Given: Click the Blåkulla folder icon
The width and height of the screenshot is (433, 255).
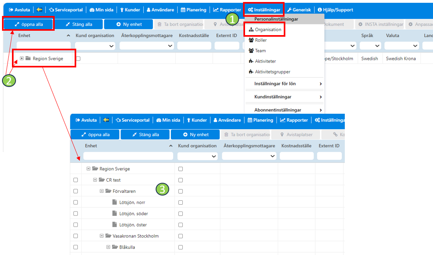Looking at the screenshot, I should click(115, 247).
